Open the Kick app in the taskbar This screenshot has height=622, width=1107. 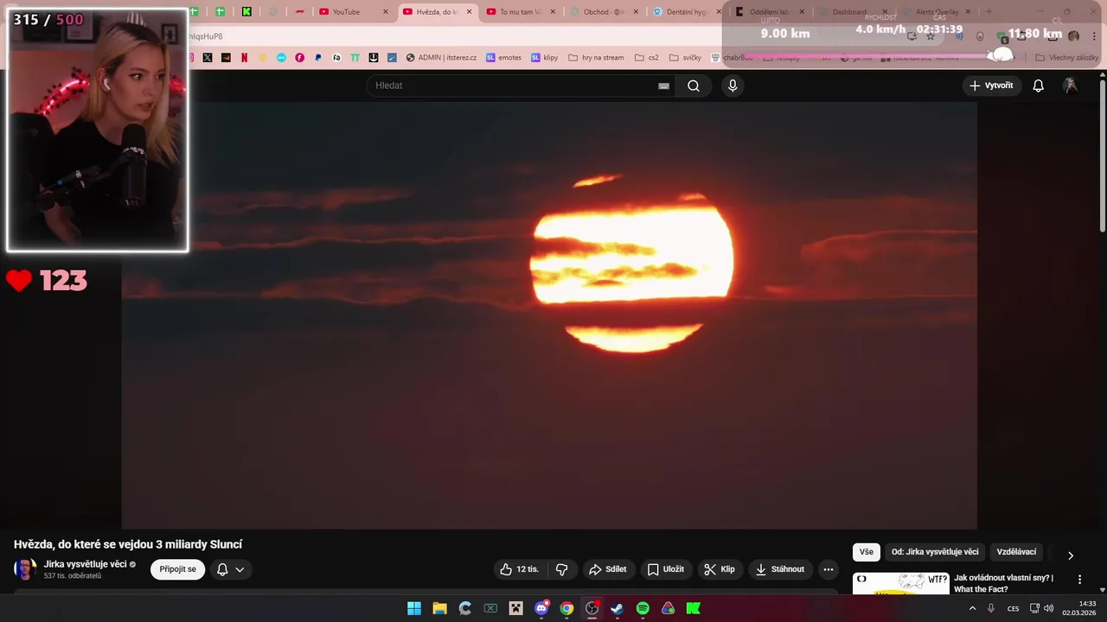694,608
